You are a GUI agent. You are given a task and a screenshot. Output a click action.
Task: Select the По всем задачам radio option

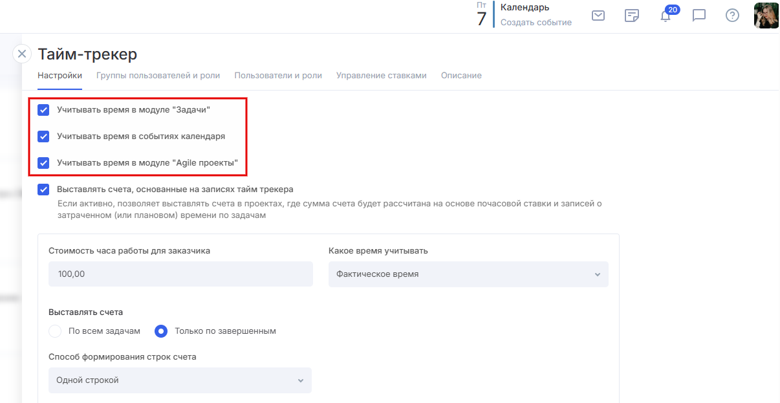pyautogui.click(x=55, y=331)
